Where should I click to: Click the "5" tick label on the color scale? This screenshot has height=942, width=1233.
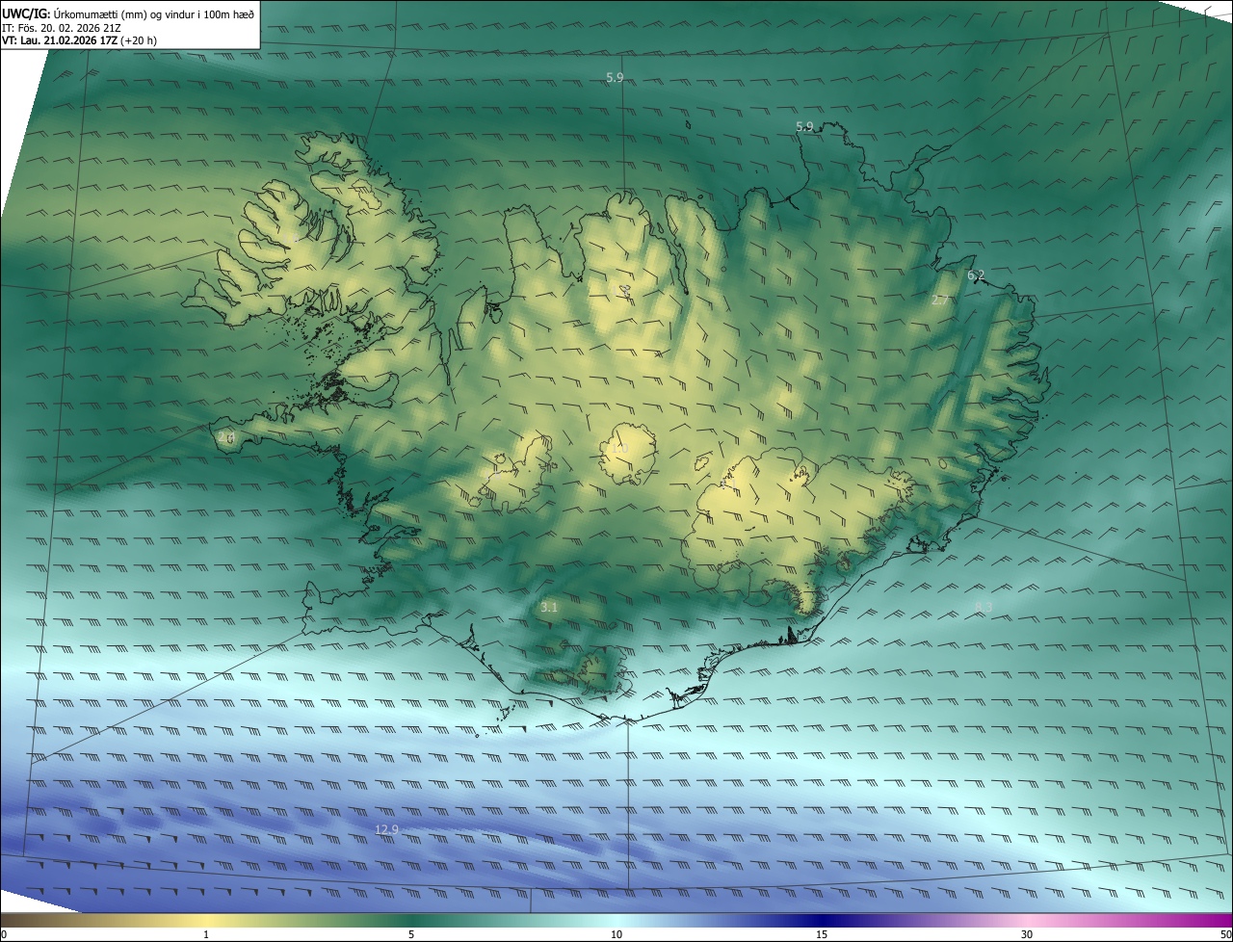click(411, 934)
